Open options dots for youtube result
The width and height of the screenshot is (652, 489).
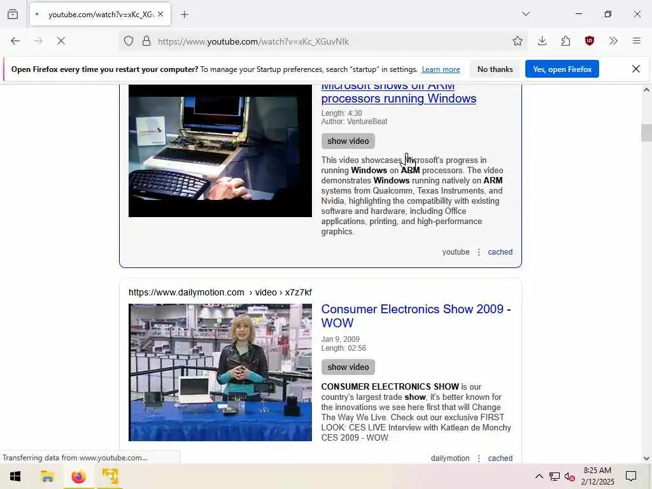[x=479, y=252]
